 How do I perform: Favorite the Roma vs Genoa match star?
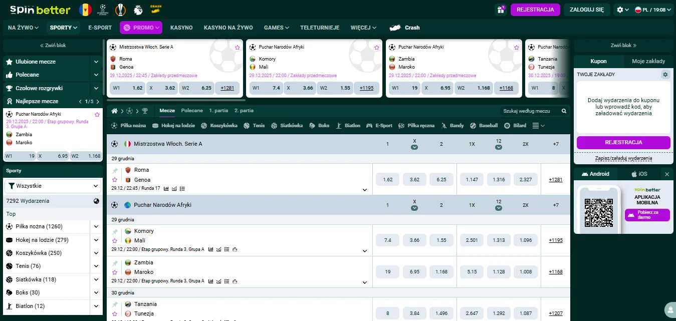pyautogui.click(x=115, y=180)
